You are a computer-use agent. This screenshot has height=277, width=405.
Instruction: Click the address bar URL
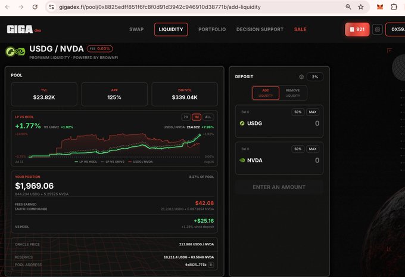click(160, 7)
